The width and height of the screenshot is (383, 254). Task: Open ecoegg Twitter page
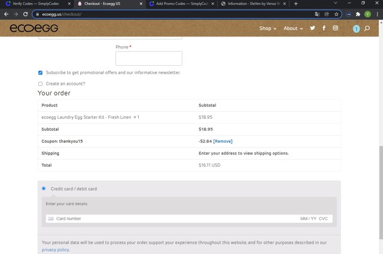(x=312, y=28)
